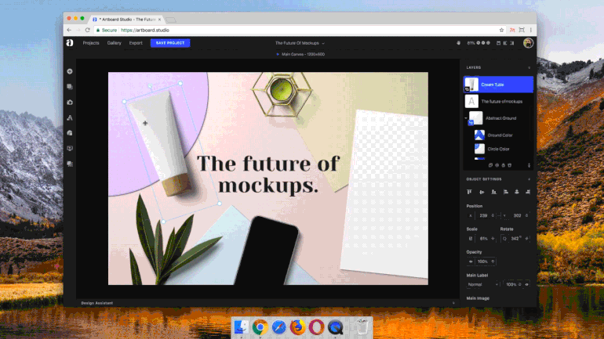This screenshot has height=339, width=604.
Task: Click the browser address bar URL
Action: 145,30
